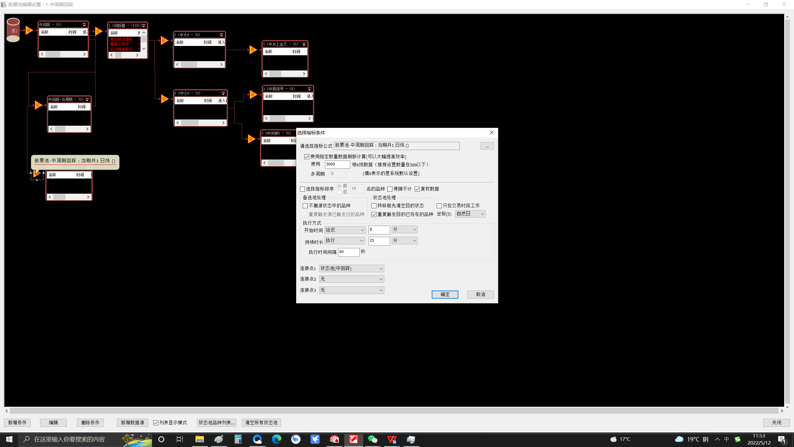Open menu icon on 1.1回踩基 pool header
The image size is (794, 447).
(x=144, y=25)
